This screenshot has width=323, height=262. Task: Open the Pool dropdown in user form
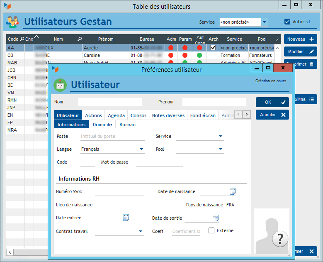click(x=221, y=149)
